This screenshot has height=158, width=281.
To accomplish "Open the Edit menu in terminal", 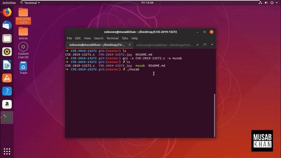I will [x=78, y=38].
